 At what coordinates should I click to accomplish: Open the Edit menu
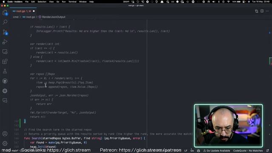point(33,2)
